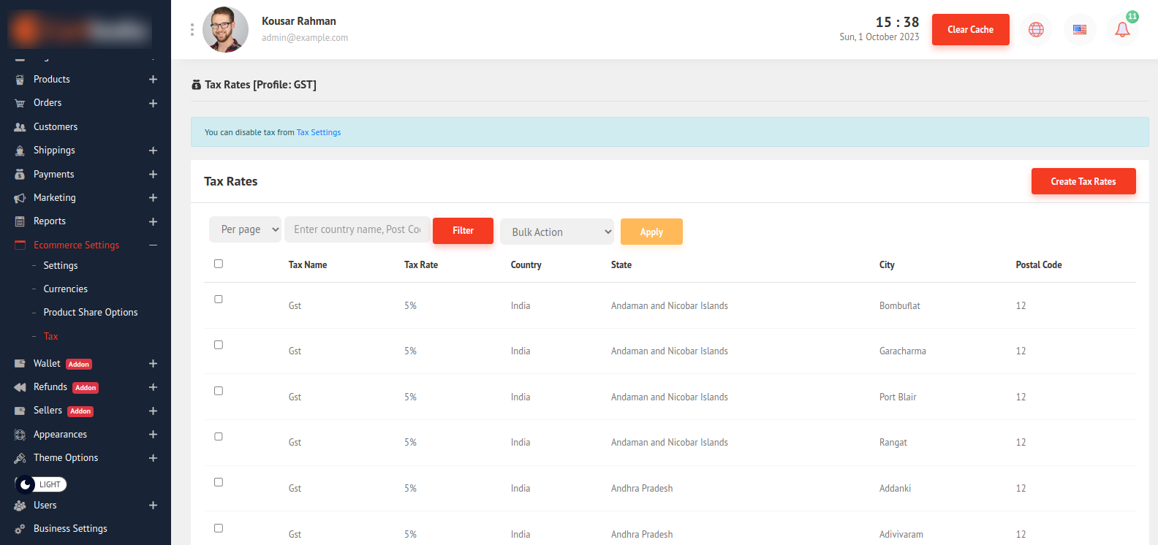Expand the Products menu plus sign
The image size is (1158, 545).
[153, 80]
